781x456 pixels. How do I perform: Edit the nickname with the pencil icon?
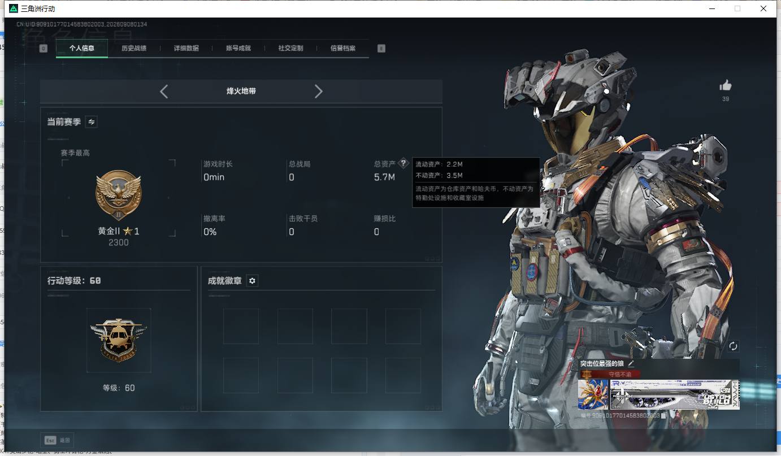click(631, 364)
